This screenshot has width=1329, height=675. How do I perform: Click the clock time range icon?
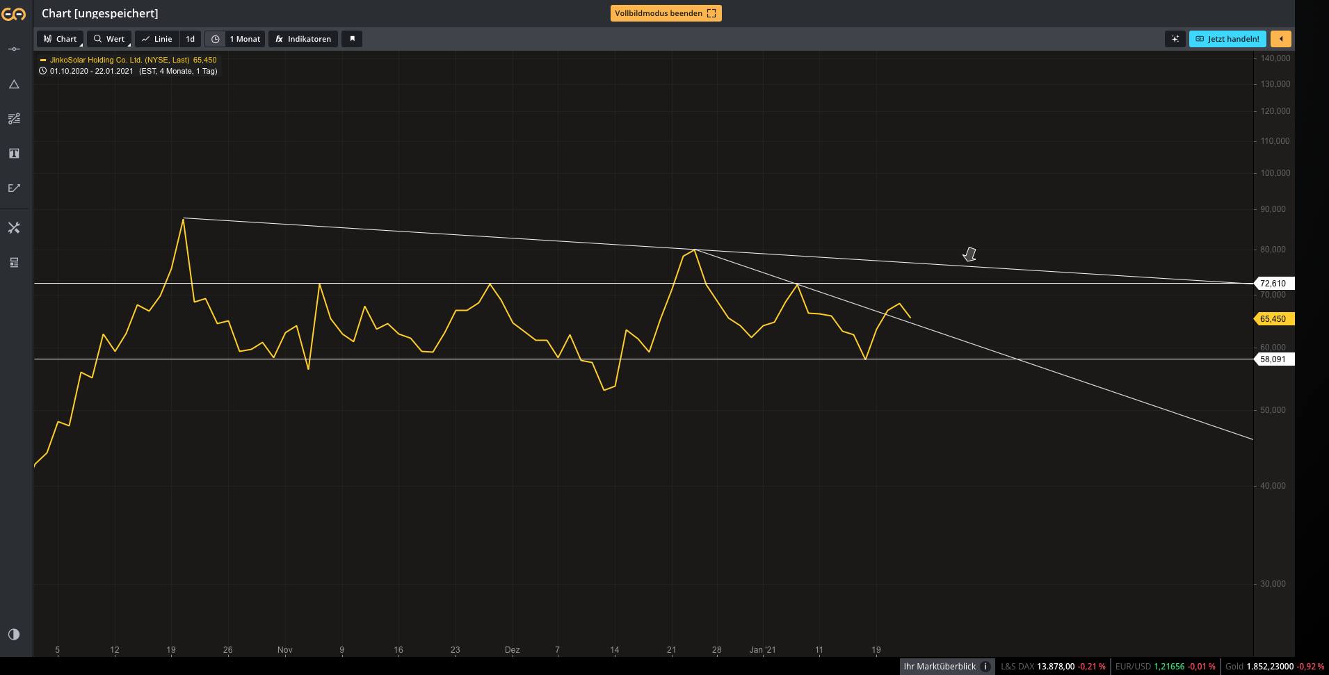point(216,39)
